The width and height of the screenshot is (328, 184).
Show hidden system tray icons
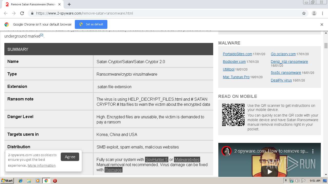click(x=286, y=181)
